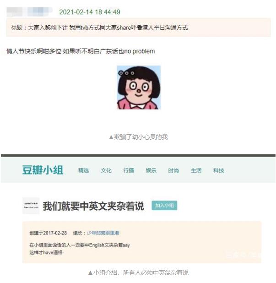This screenshot has width=276, height=283.
Task: Click the post timestamp 2021-02-14 18:44:49
Action: [90, 12]
